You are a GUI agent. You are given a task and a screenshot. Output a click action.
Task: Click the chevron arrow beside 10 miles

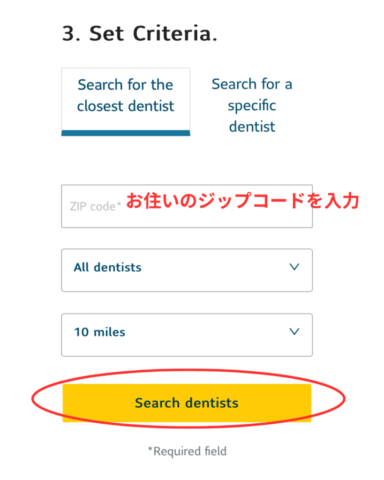[x=294, y=332]
